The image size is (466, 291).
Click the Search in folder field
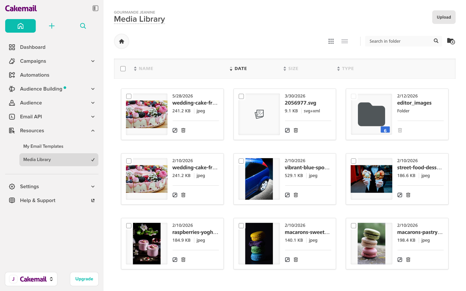(x=400, y=41)
